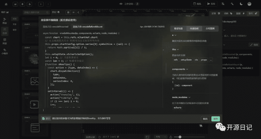The width and height of the screenshot is (261, 139).
Task: Open the settings hammer tool icon
Action: pos(232,4)
